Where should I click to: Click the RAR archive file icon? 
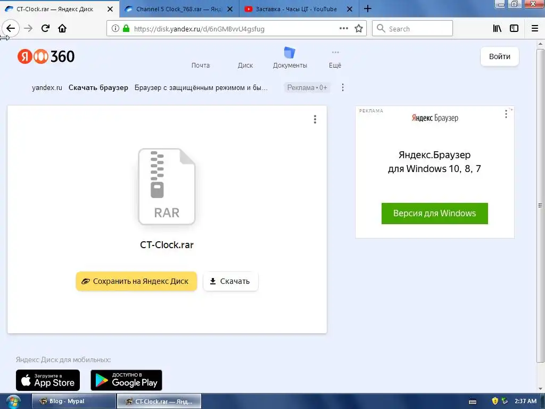[167, 186]
